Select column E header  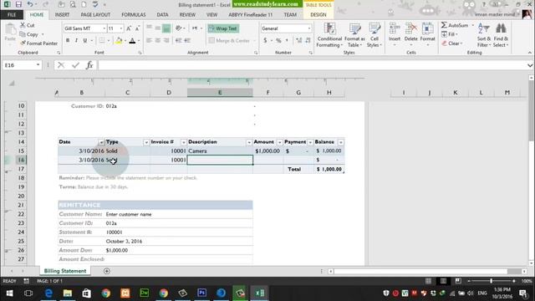coord(220,93)
